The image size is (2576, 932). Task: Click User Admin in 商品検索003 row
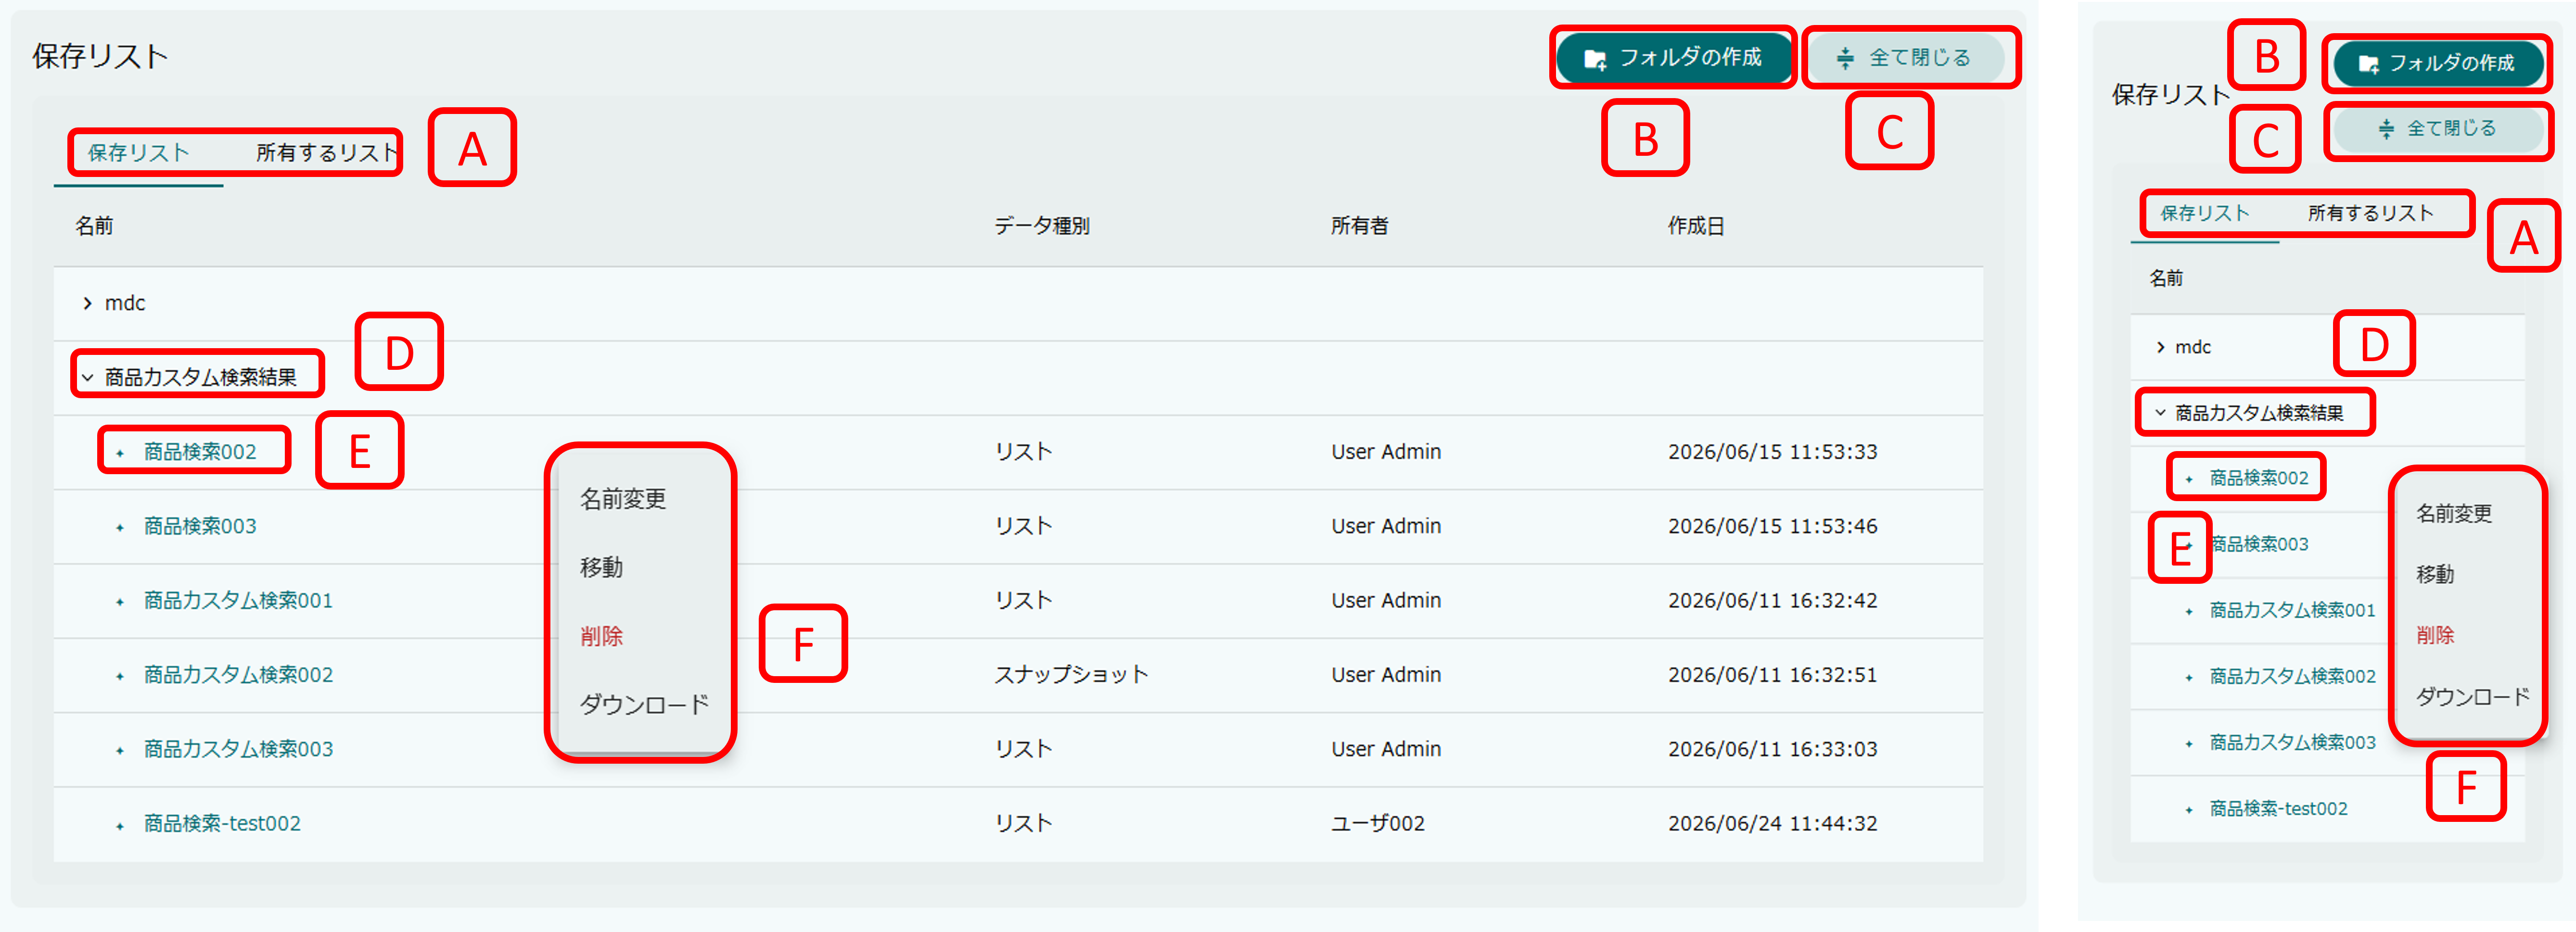click(x=1386, y=526)
